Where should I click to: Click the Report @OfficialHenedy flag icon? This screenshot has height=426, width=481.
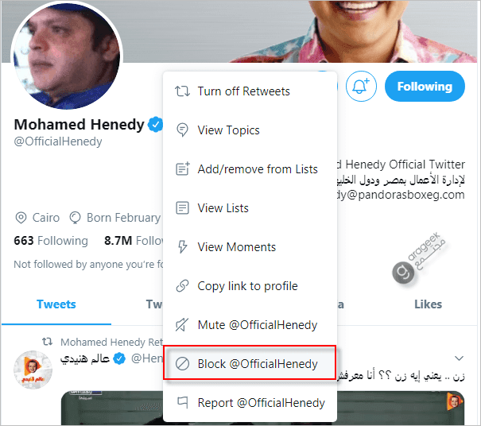[x=182, y=403]
